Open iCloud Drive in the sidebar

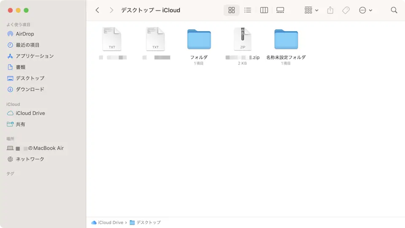click(x=30, y=113)
